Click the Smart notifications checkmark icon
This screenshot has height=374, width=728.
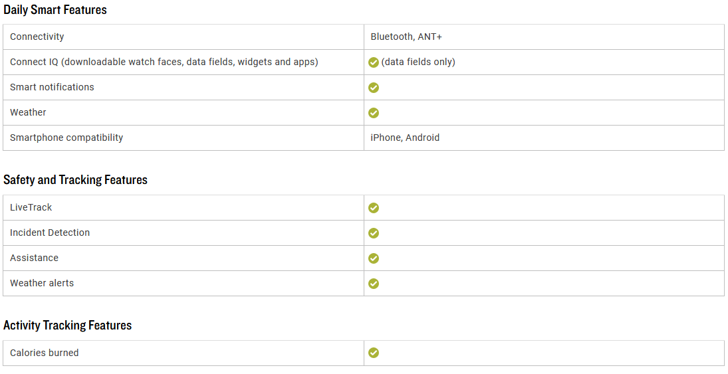(x=373, y=87)
